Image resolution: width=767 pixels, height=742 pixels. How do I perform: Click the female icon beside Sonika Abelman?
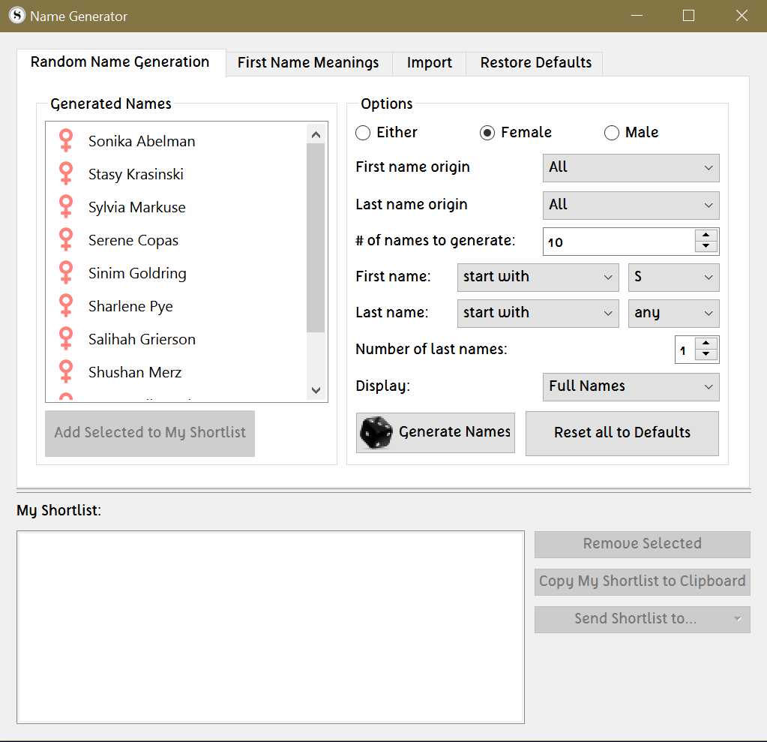click(x=66, y=140)
